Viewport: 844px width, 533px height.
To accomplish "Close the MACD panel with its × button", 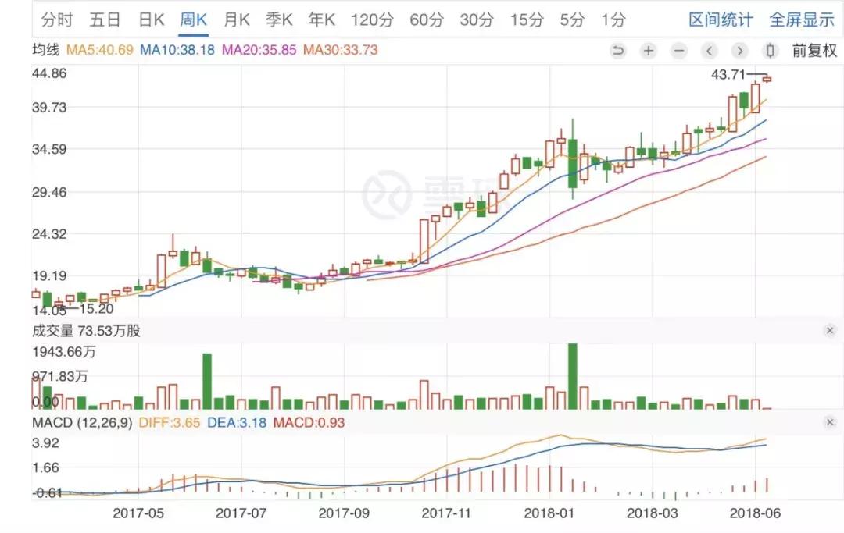I will point(830,422).
